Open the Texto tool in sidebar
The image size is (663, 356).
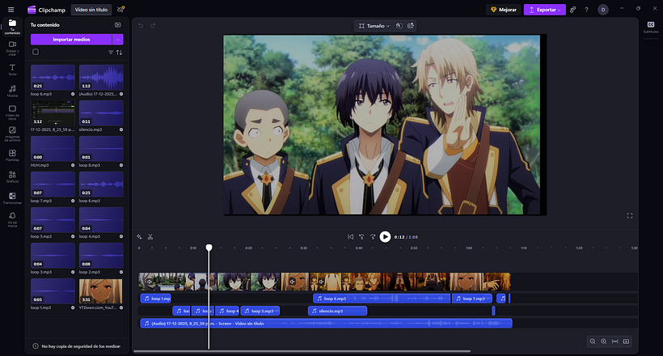(12, 68)
